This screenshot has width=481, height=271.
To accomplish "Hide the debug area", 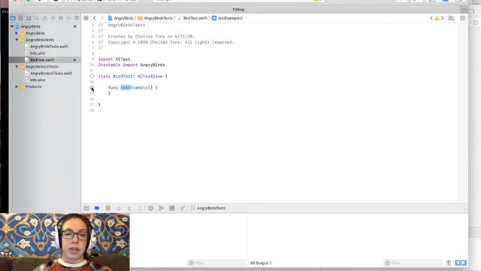I will [86, 208].
